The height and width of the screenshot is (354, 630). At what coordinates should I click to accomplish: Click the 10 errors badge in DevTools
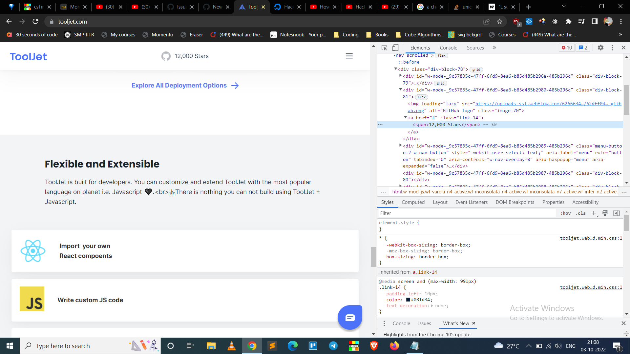(x=567, y=48)
